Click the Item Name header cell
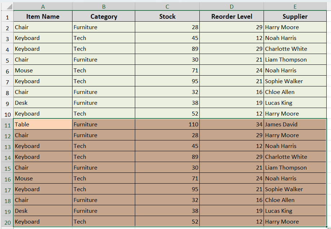 pyautogui.click(x=43, y=17)
